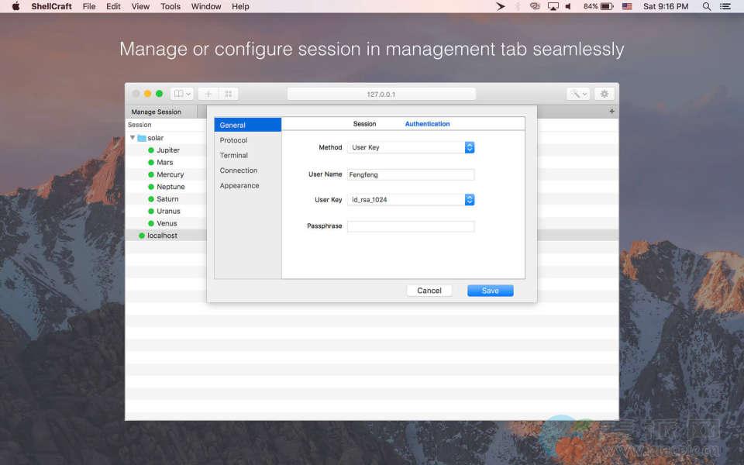Screen dimensions: 744x465
Task: Open the Tools menu
Action: pos(170,6)
